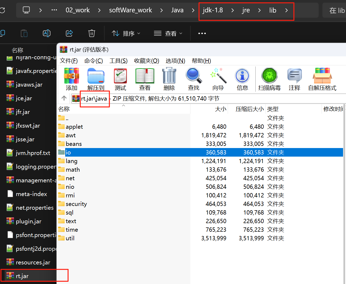
Task: Select the awt folder
Action: 71,135
